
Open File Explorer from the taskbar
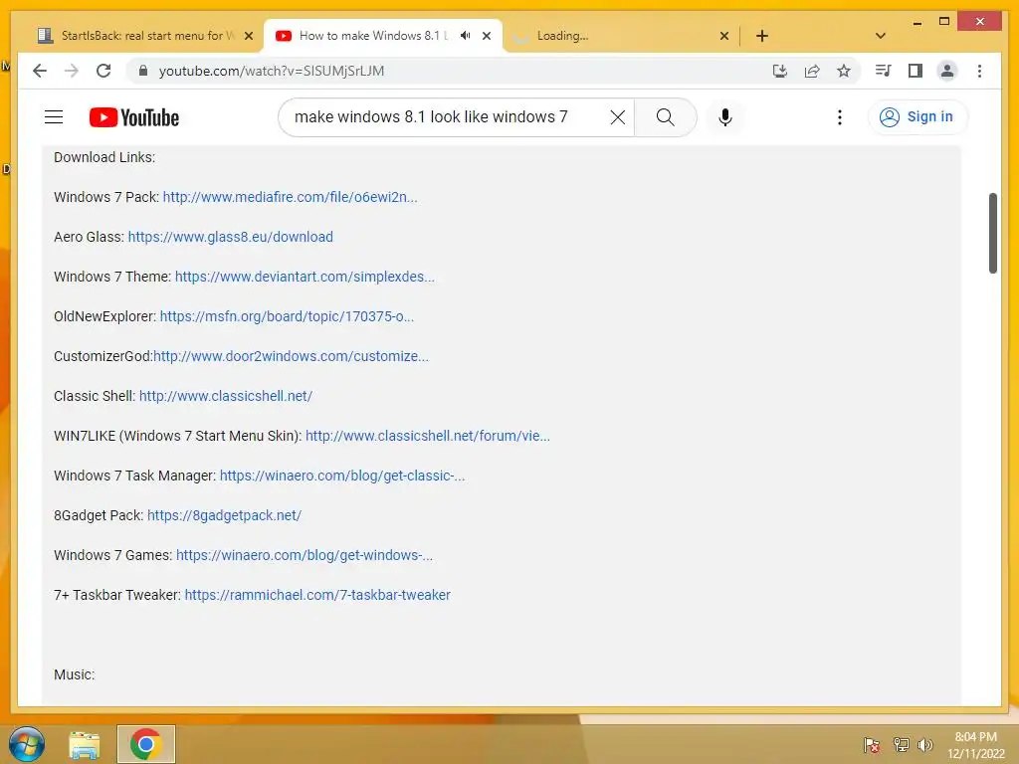[85, 744]
